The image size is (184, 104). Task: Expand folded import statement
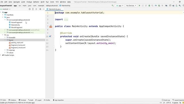coord(66,19)
